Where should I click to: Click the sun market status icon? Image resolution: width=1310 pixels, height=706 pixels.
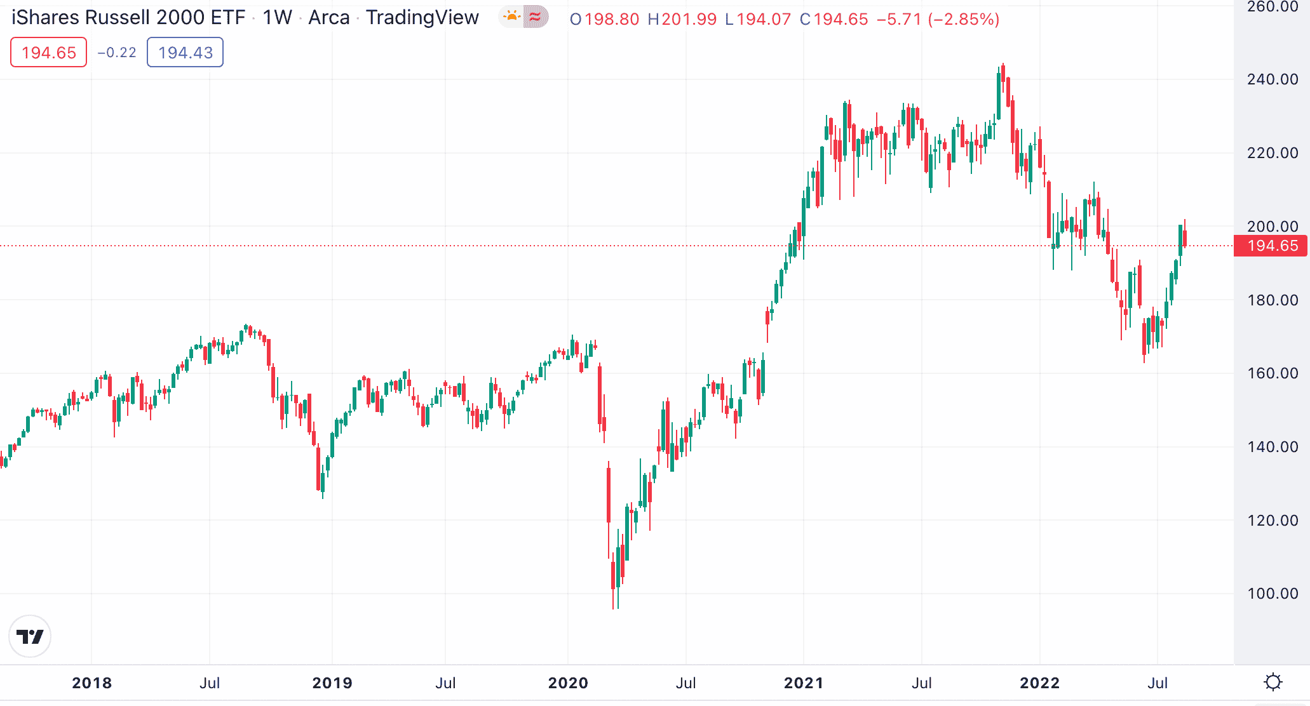click(511, 17)
